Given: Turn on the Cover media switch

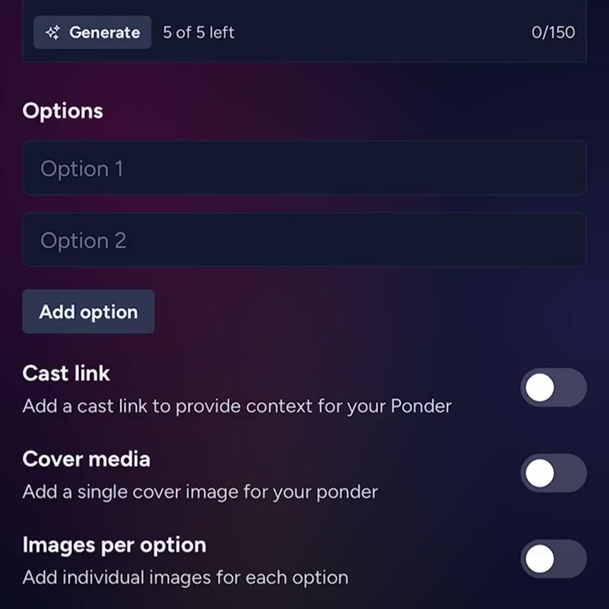Looking at the screenshot, I should click(553, 473).
